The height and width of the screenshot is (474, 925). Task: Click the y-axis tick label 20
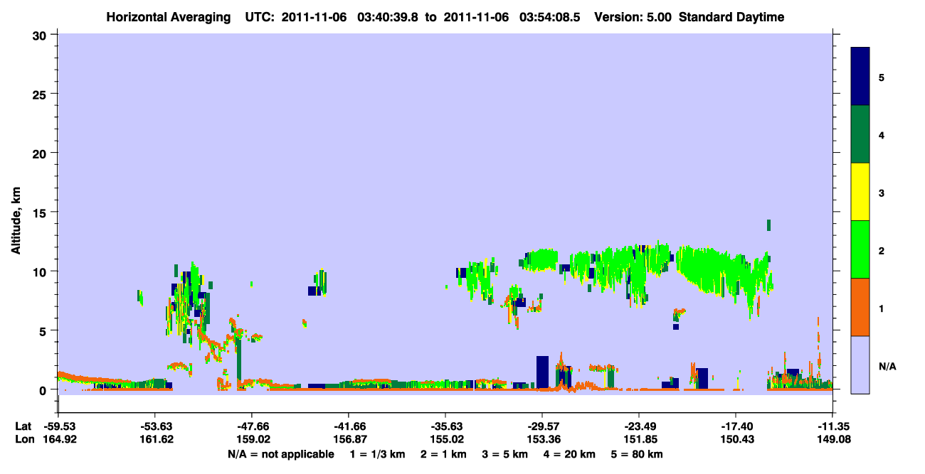click(40, 153)
